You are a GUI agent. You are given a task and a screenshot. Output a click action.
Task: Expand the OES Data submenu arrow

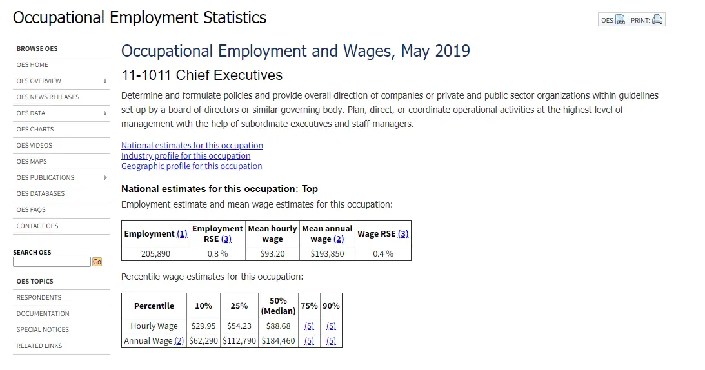pyautogui.click(x=105, y=113)
